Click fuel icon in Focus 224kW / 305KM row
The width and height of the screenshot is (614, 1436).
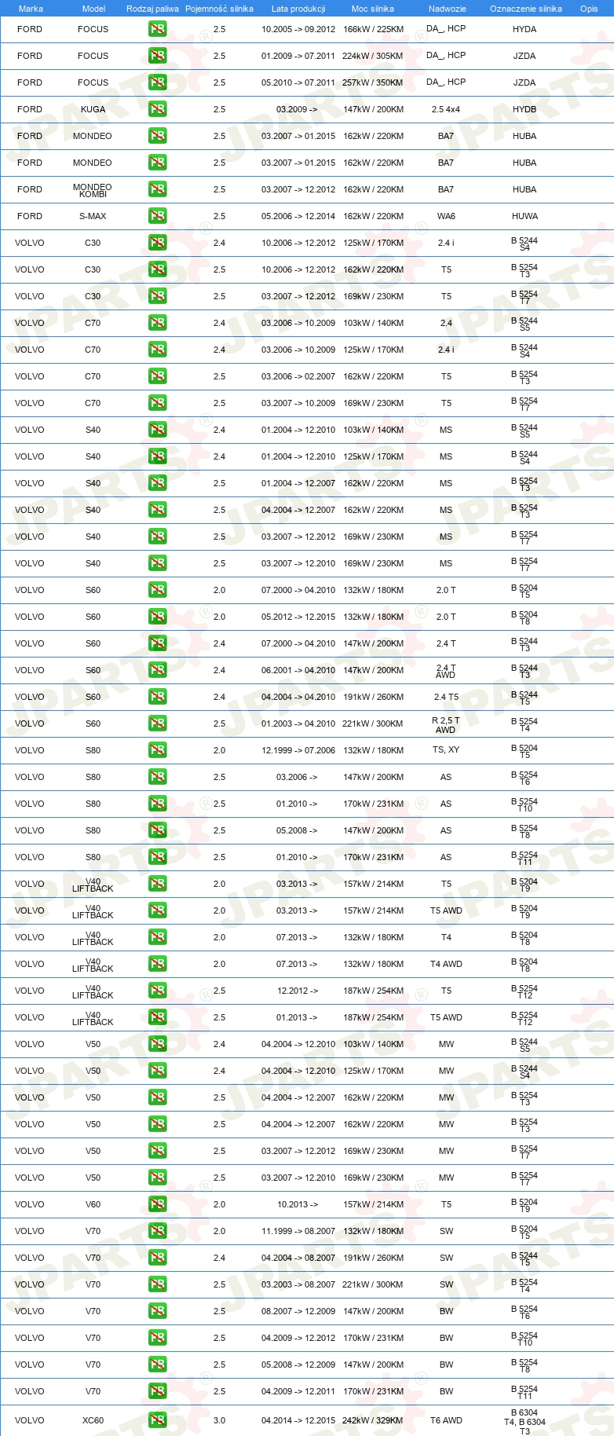pos(157,56)
